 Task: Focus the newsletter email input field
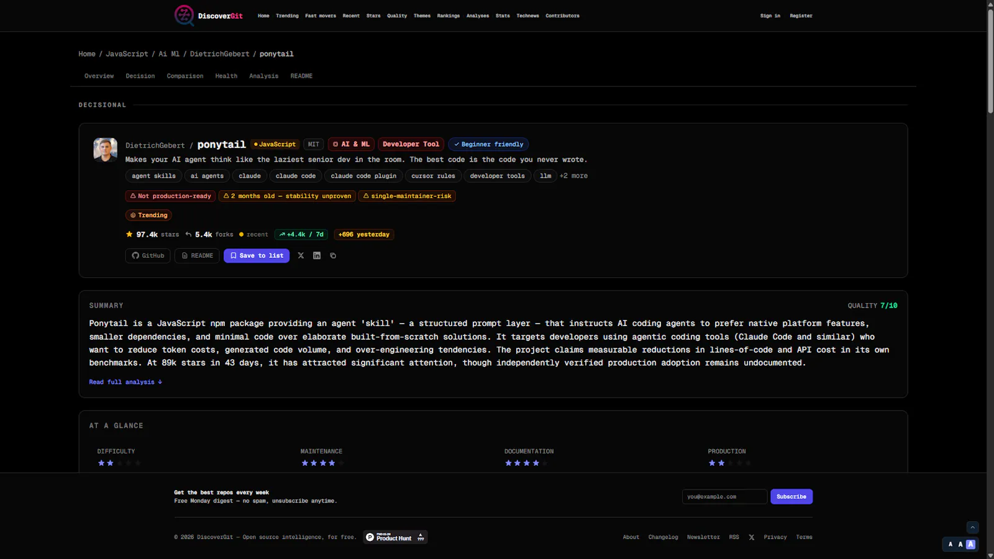724,496
